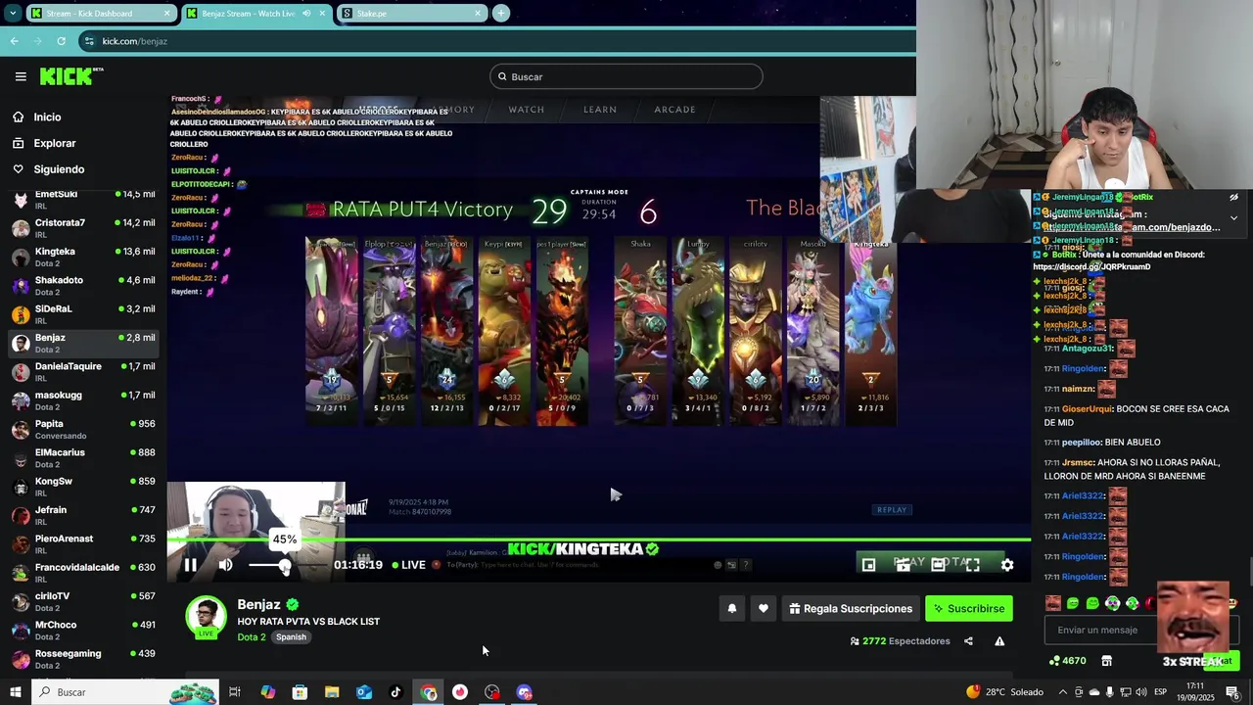Enter fullscreen player mode
1253x705 pixels.
(972, 565)
